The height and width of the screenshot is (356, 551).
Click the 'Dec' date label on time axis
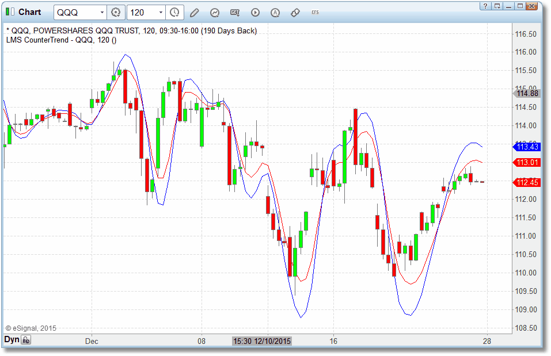[x=92, y=341]
